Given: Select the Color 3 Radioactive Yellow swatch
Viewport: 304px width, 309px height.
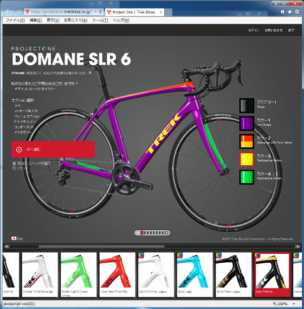Looking at the screenshot, I should click(x=247, y=159).
